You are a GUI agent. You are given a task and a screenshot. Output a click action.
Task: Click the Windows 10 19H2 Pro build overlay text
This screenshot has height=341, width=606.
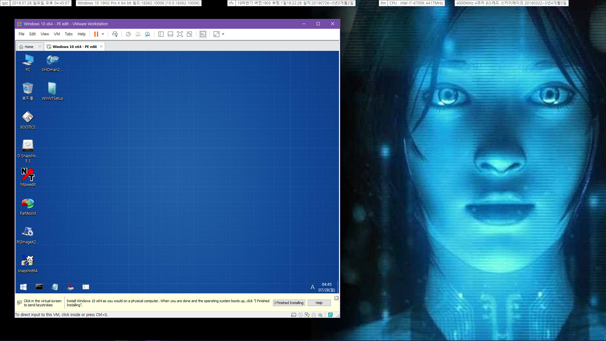(x=139, y=3)
